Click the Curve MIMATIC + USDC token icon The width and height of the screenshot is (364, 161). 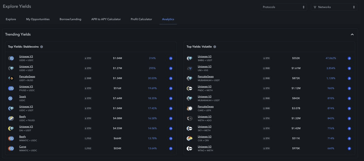[11, 148]
